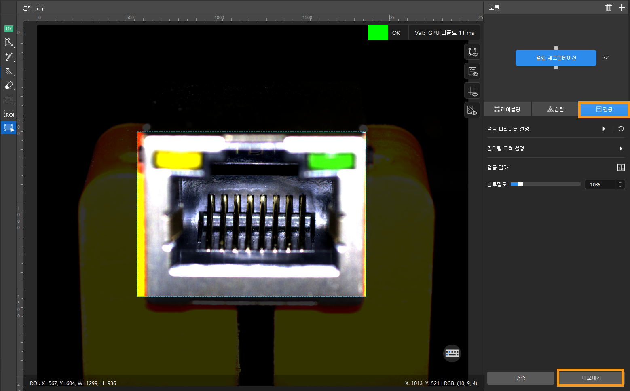Image resolution: width=630 pixels, height=391 pixels.
Task: Click the 내보내기 export button
Action: click(x=591, y=378)
